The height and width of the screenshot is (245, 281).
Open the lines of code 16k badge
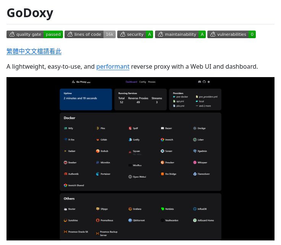[x=90, y=34]
